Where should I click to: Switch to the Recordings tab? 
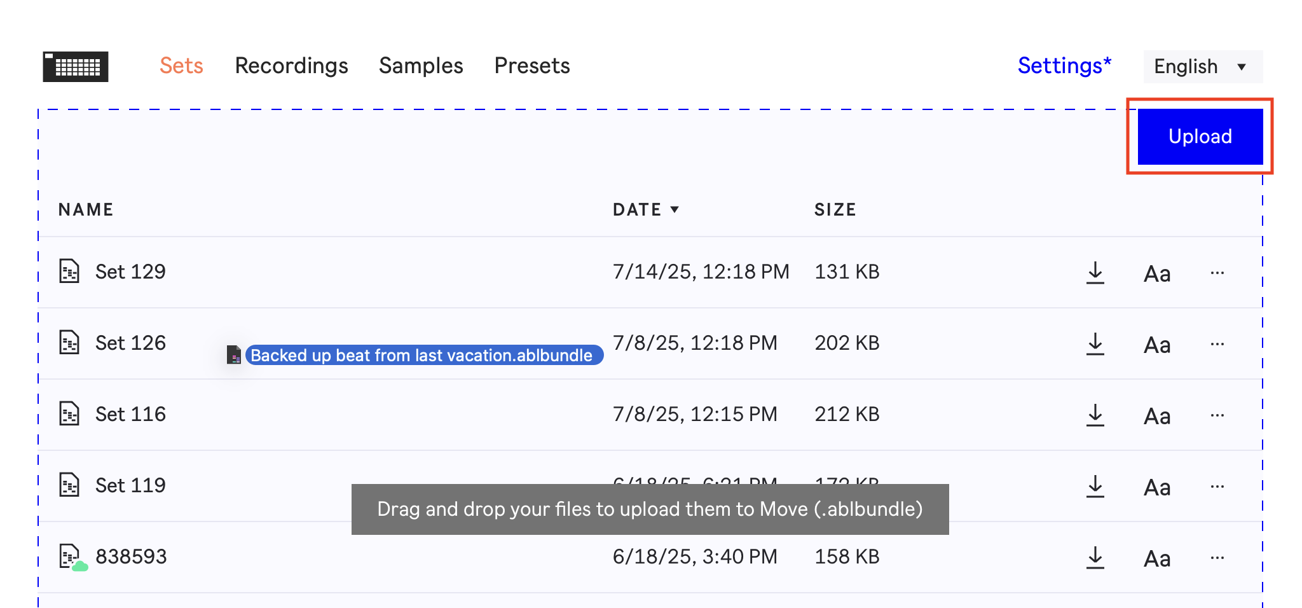point(291,66)
